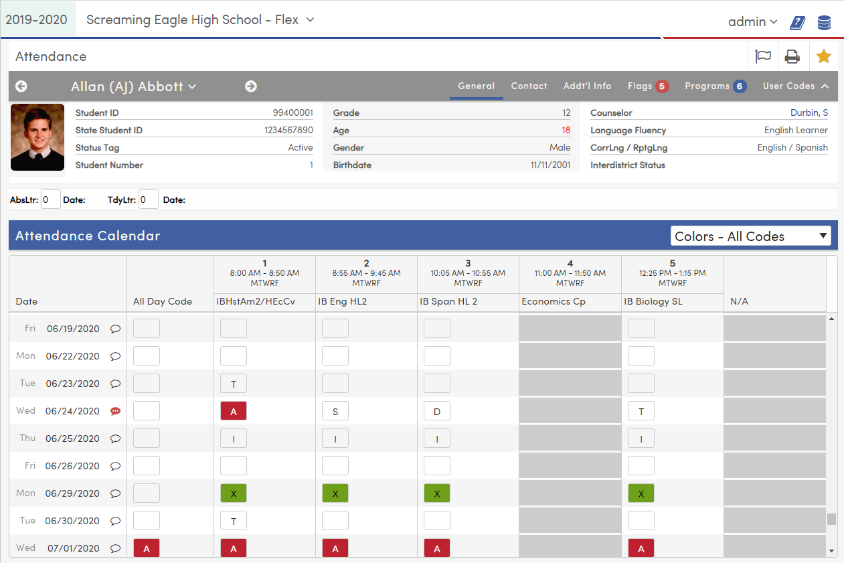Go to the next student using forward arrow
The height and width of the screenshot is (563, 844).
[251, 86]
